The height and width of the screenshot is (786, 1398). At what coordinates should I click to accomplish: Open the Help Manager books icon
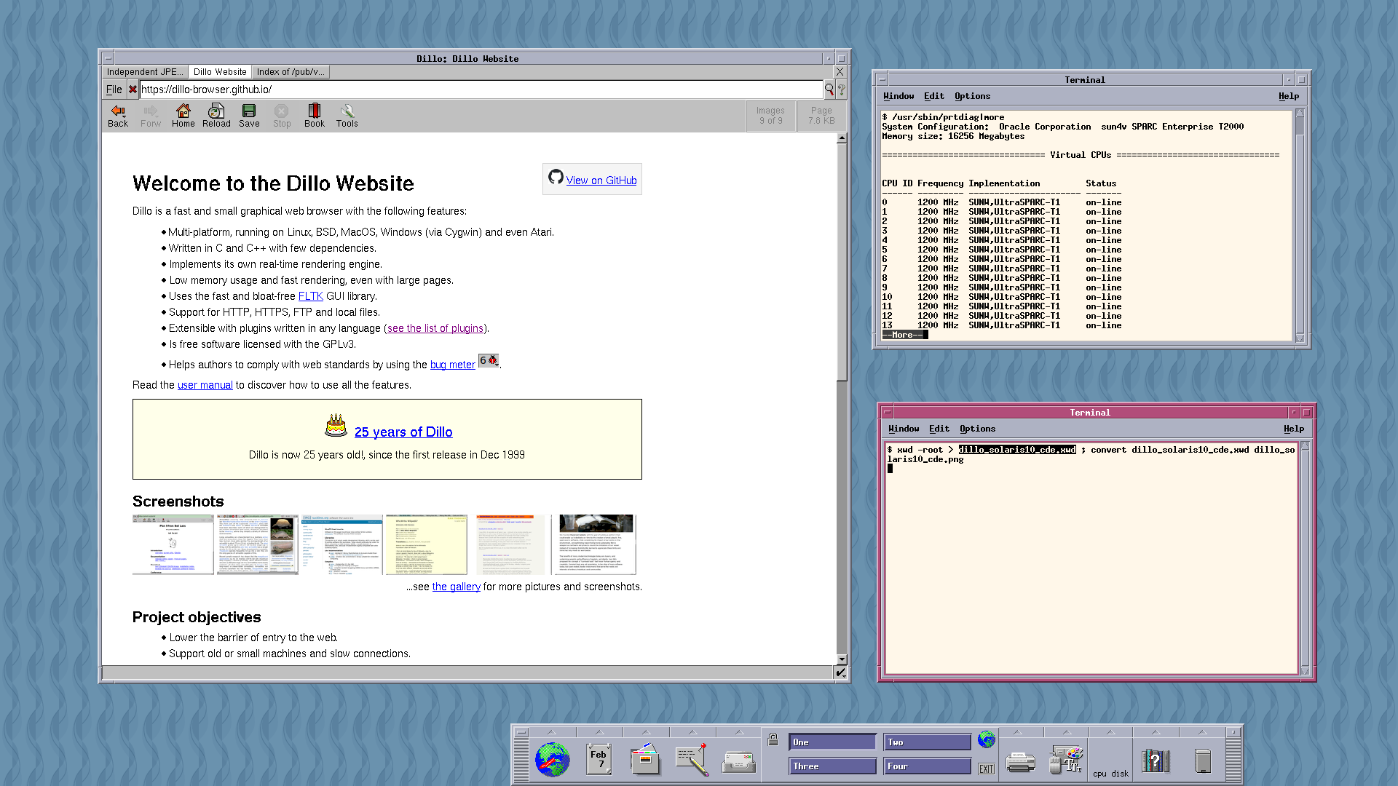click(1155, 761)
